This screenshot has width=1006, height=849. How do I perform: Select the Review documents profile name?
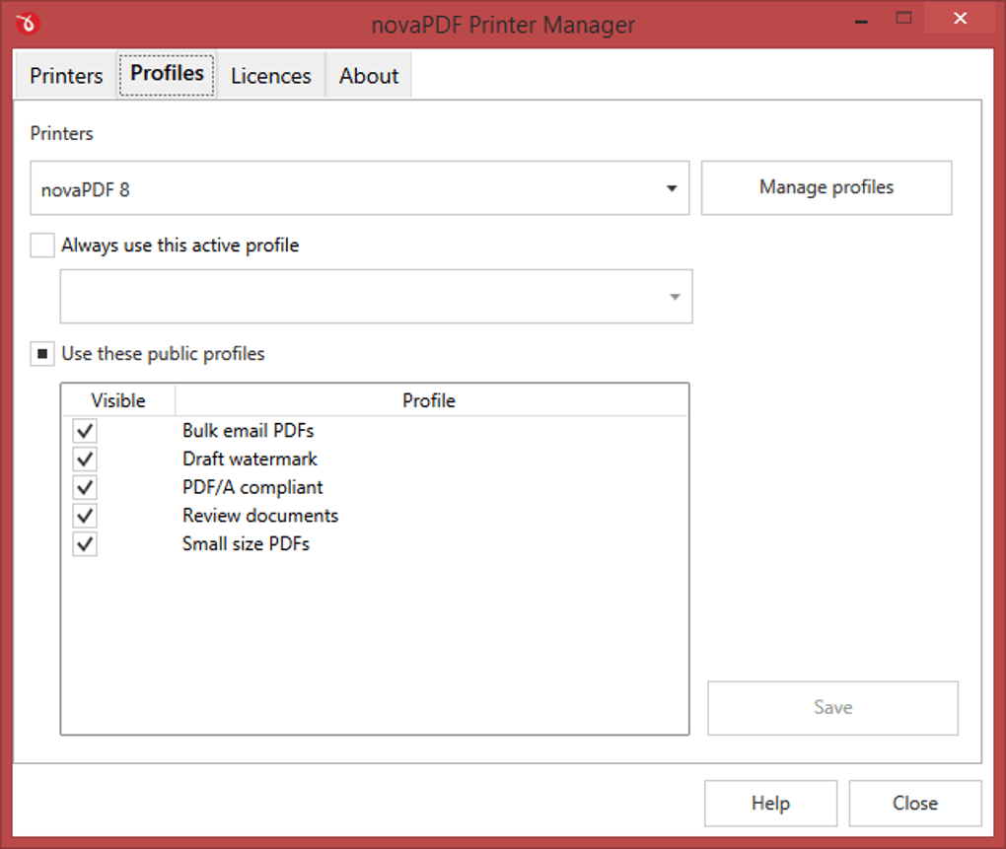pos(259,516)
